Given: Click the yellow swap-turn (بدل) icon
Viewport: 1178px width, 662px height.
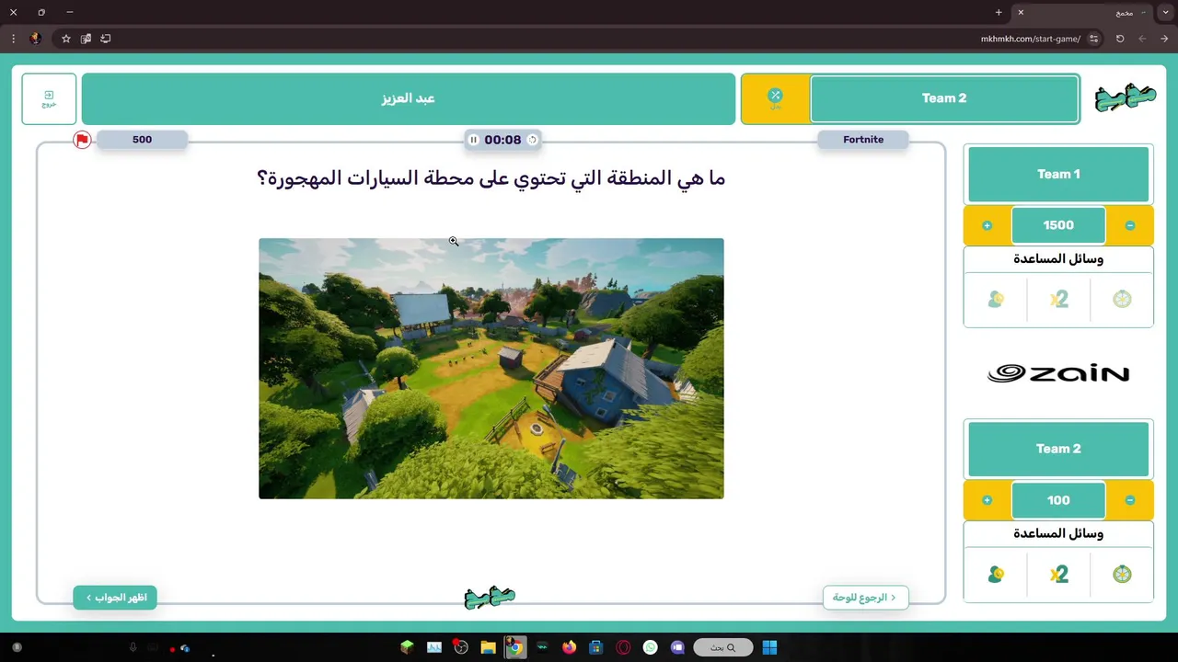Looking at the screenshot, I should (x=775, y=97).
